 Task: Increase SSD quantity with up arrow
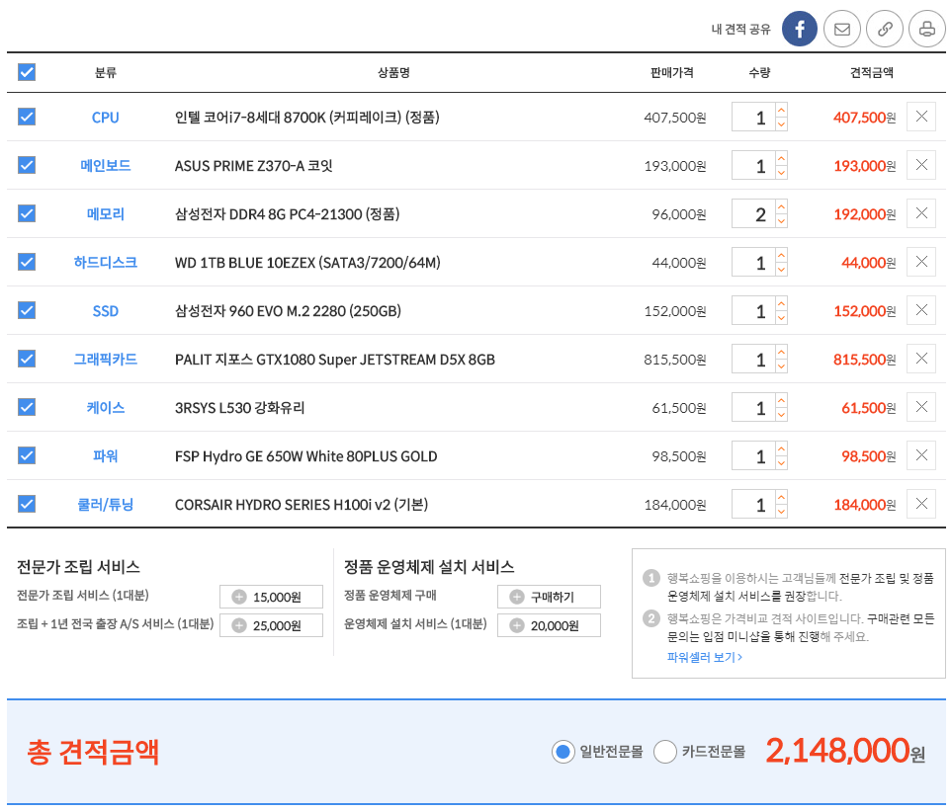pos(781,303)
